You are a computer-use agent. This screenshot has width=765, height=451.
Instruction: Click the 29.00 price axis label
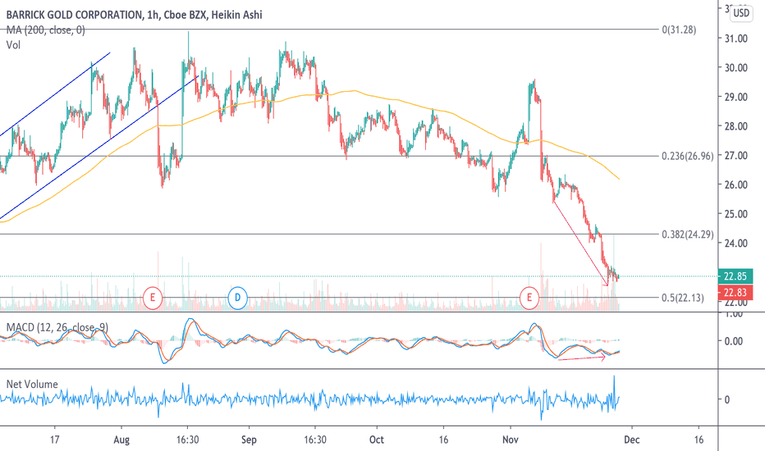click(x=735, y=97)
